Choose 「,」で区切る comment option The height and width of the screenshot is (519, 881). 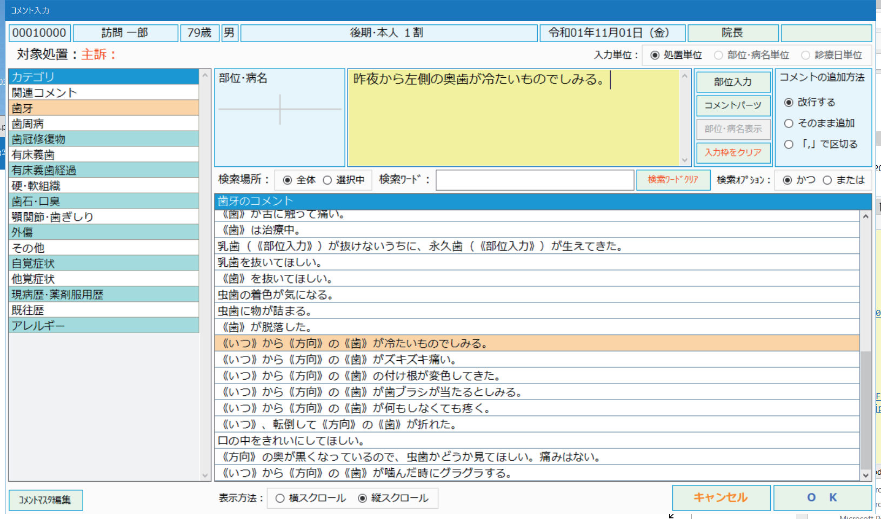[790, 144]
